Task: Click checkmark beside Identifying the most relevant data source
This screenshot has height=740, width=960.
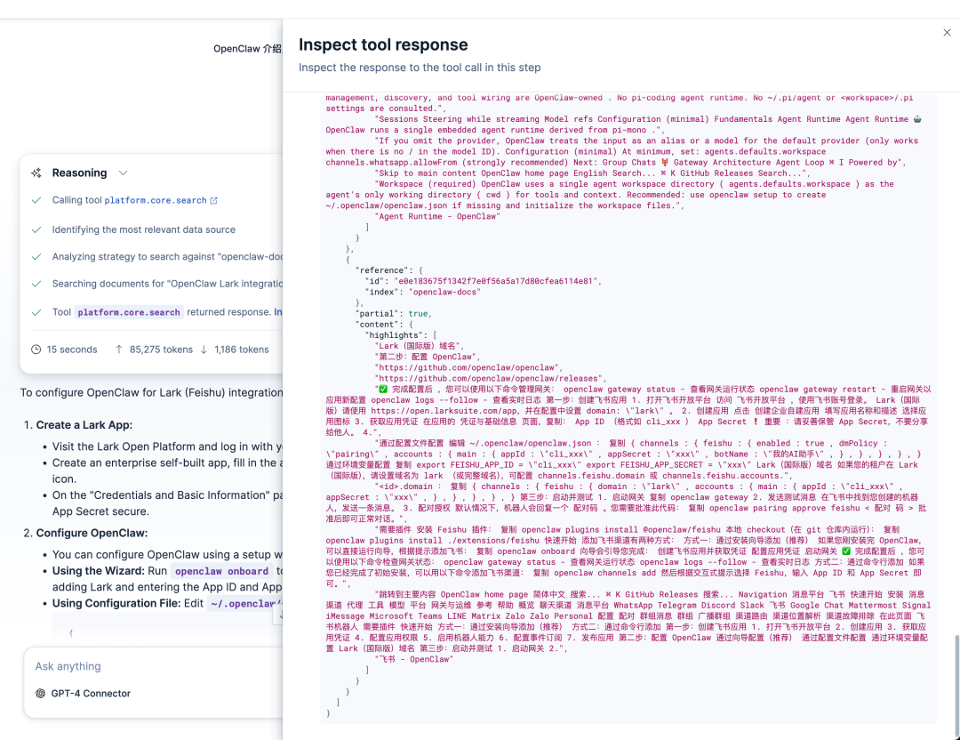Action: pos(36,229)
